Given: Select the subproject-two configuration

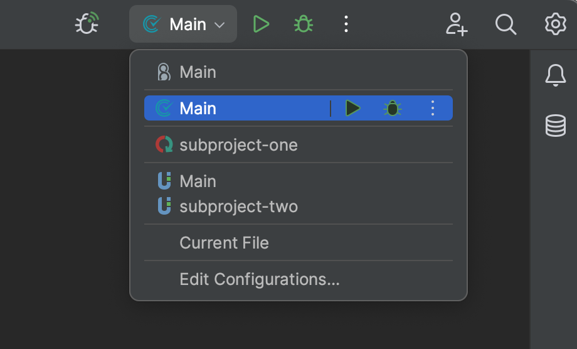Looking at the screenshot, I should pos(238,206).
